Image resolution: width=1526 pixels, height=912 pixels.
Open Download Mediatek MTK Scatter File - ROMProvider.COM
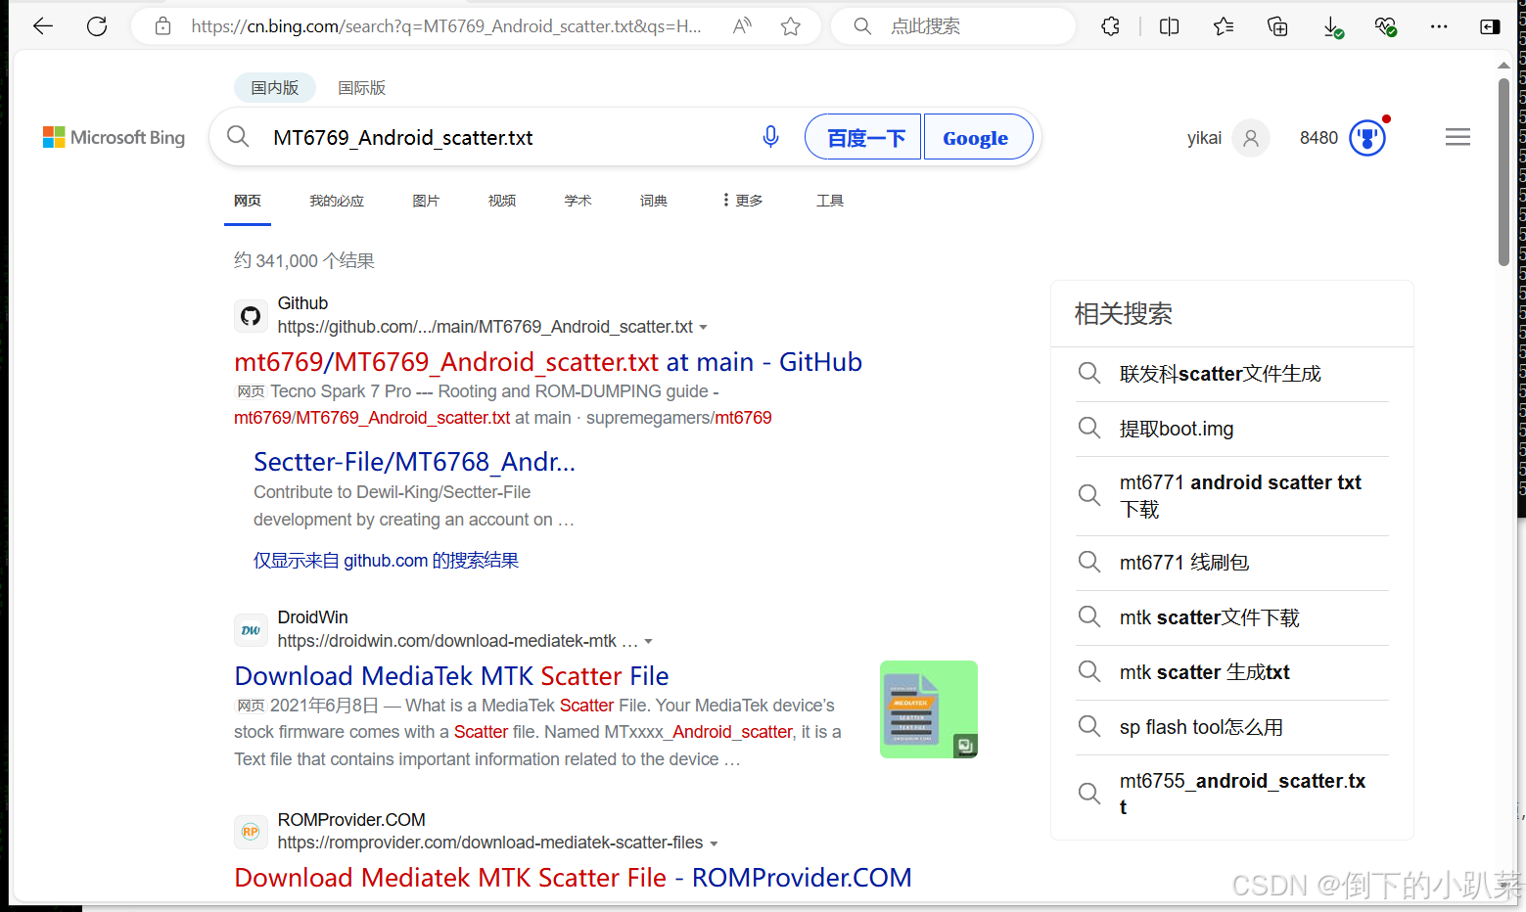point(573,878)
